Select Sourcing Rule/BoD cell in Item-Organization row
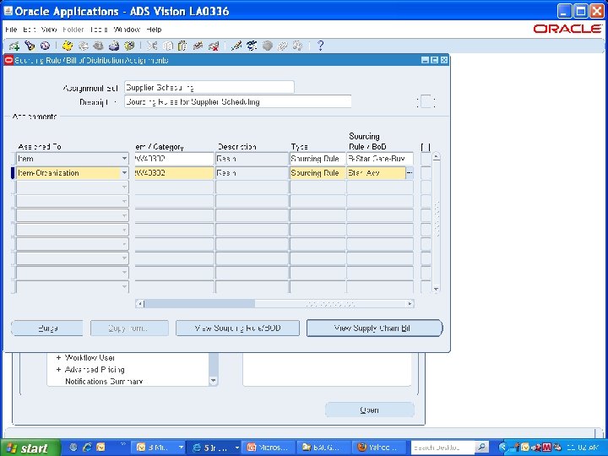The image size is (608, 456). 376,173
